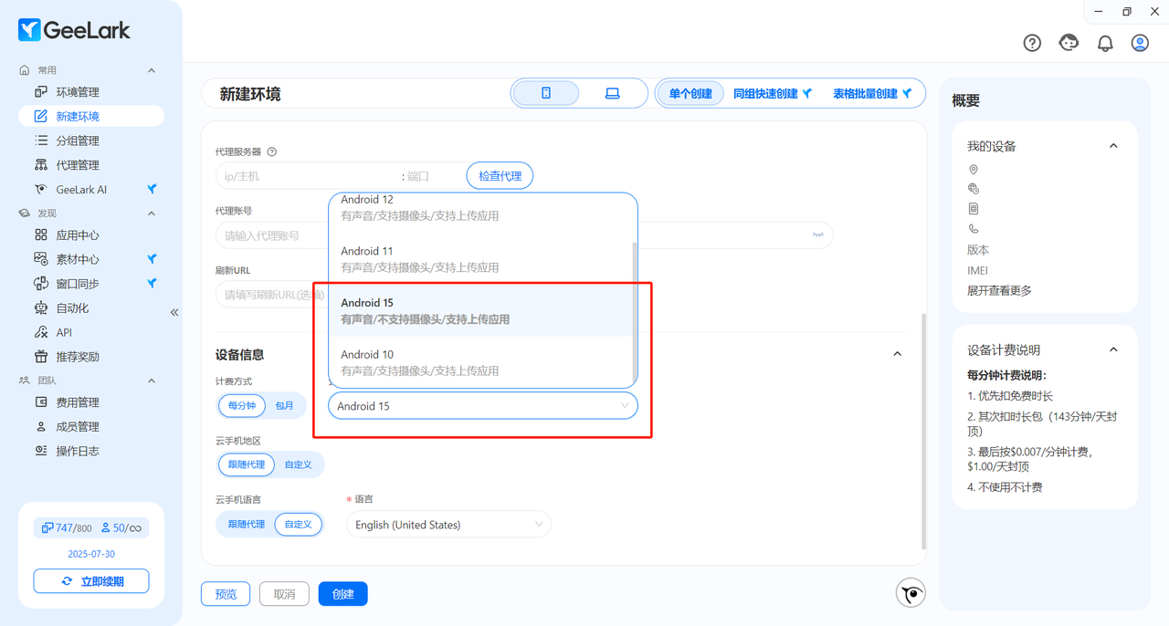Click the 立即续期 button
This screenshot has height=626, width=1169.
tap(91, 581)
